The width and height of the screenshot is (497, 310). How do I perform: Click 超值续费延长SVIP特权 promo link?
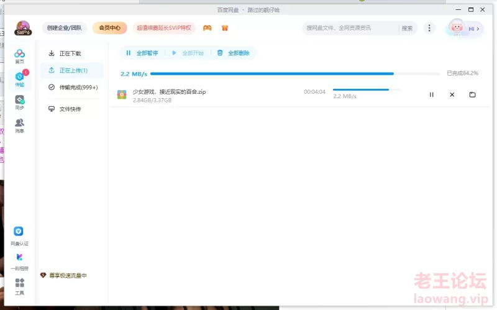point(164,28)
